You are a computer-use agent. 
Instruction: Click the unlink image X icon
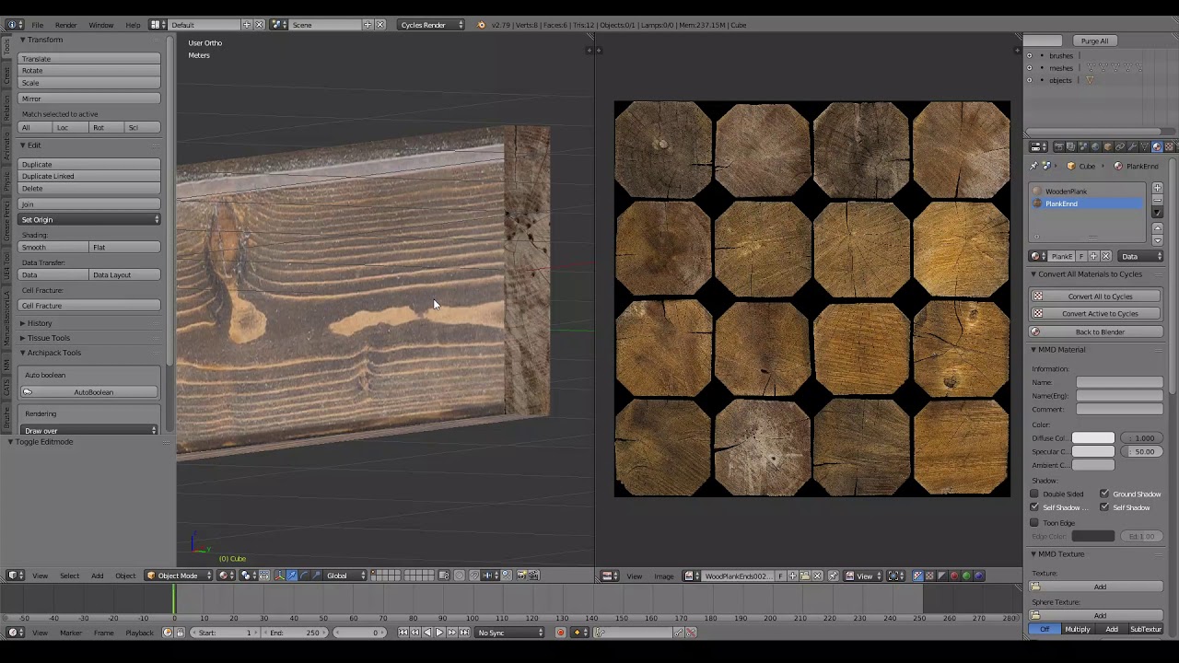point(817,576)
